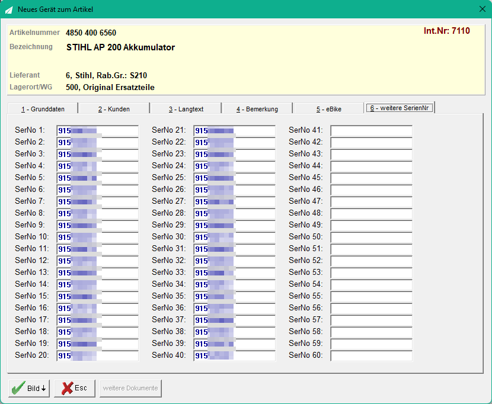
Task: Go to the 4 - Bemerkung tab
Action: (x=257, y=109)
